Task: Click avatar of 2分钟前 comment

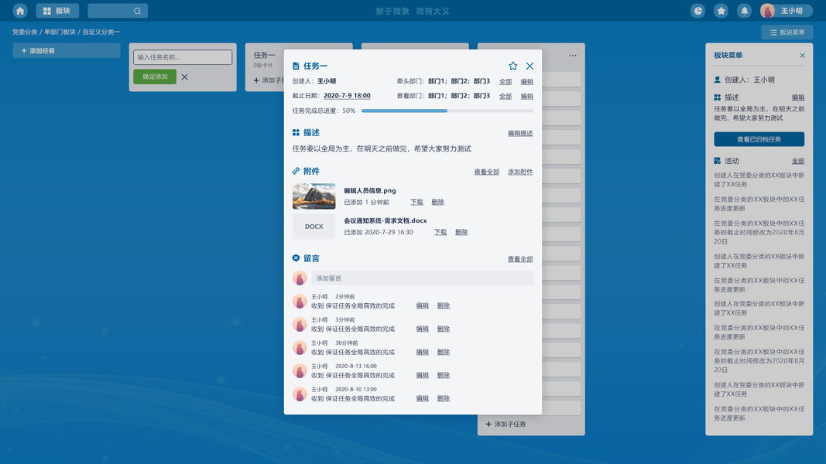Action: point(300,302)
